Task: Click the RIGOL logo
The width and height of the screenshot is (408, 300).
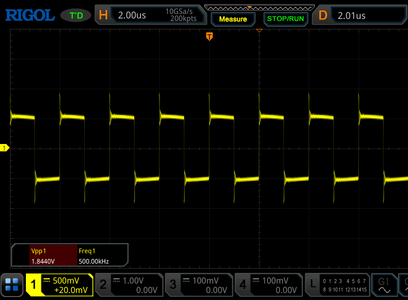Action: [x=30, y=15]
